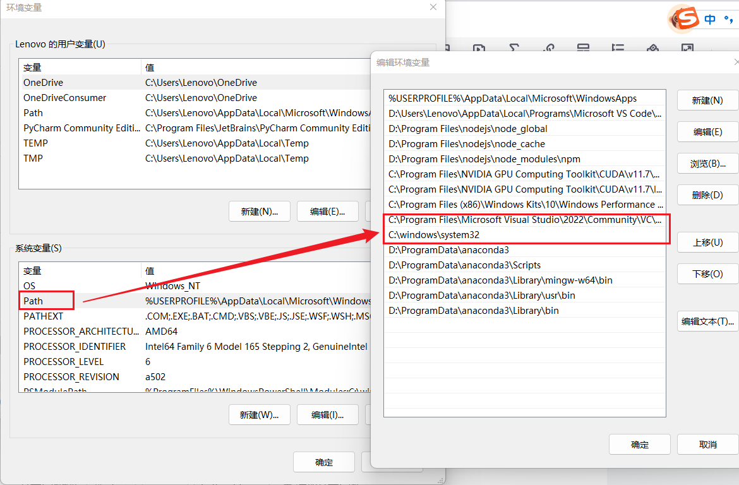This screenshot has height=485, width=739.
Task: Toggle the 中 Chinese/English input mode
Action: 710,20
